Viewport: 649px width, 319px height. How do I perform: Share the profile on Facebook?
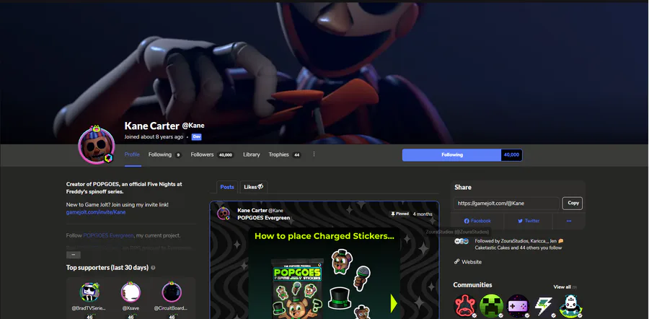(477, 222)
